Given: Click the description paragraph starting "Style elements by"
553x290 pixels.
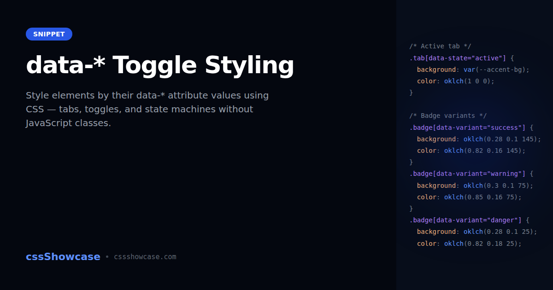Looking at the screenshot, I should click(147, 110).
